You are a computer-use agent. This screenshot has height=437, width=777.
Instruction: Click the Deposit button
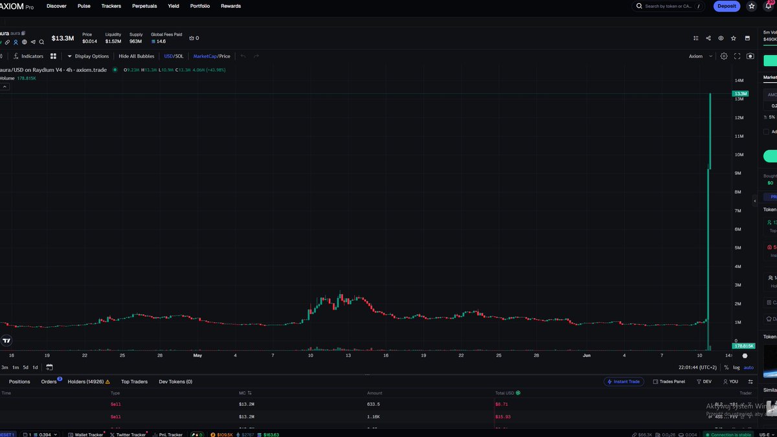tap(726, 6)
